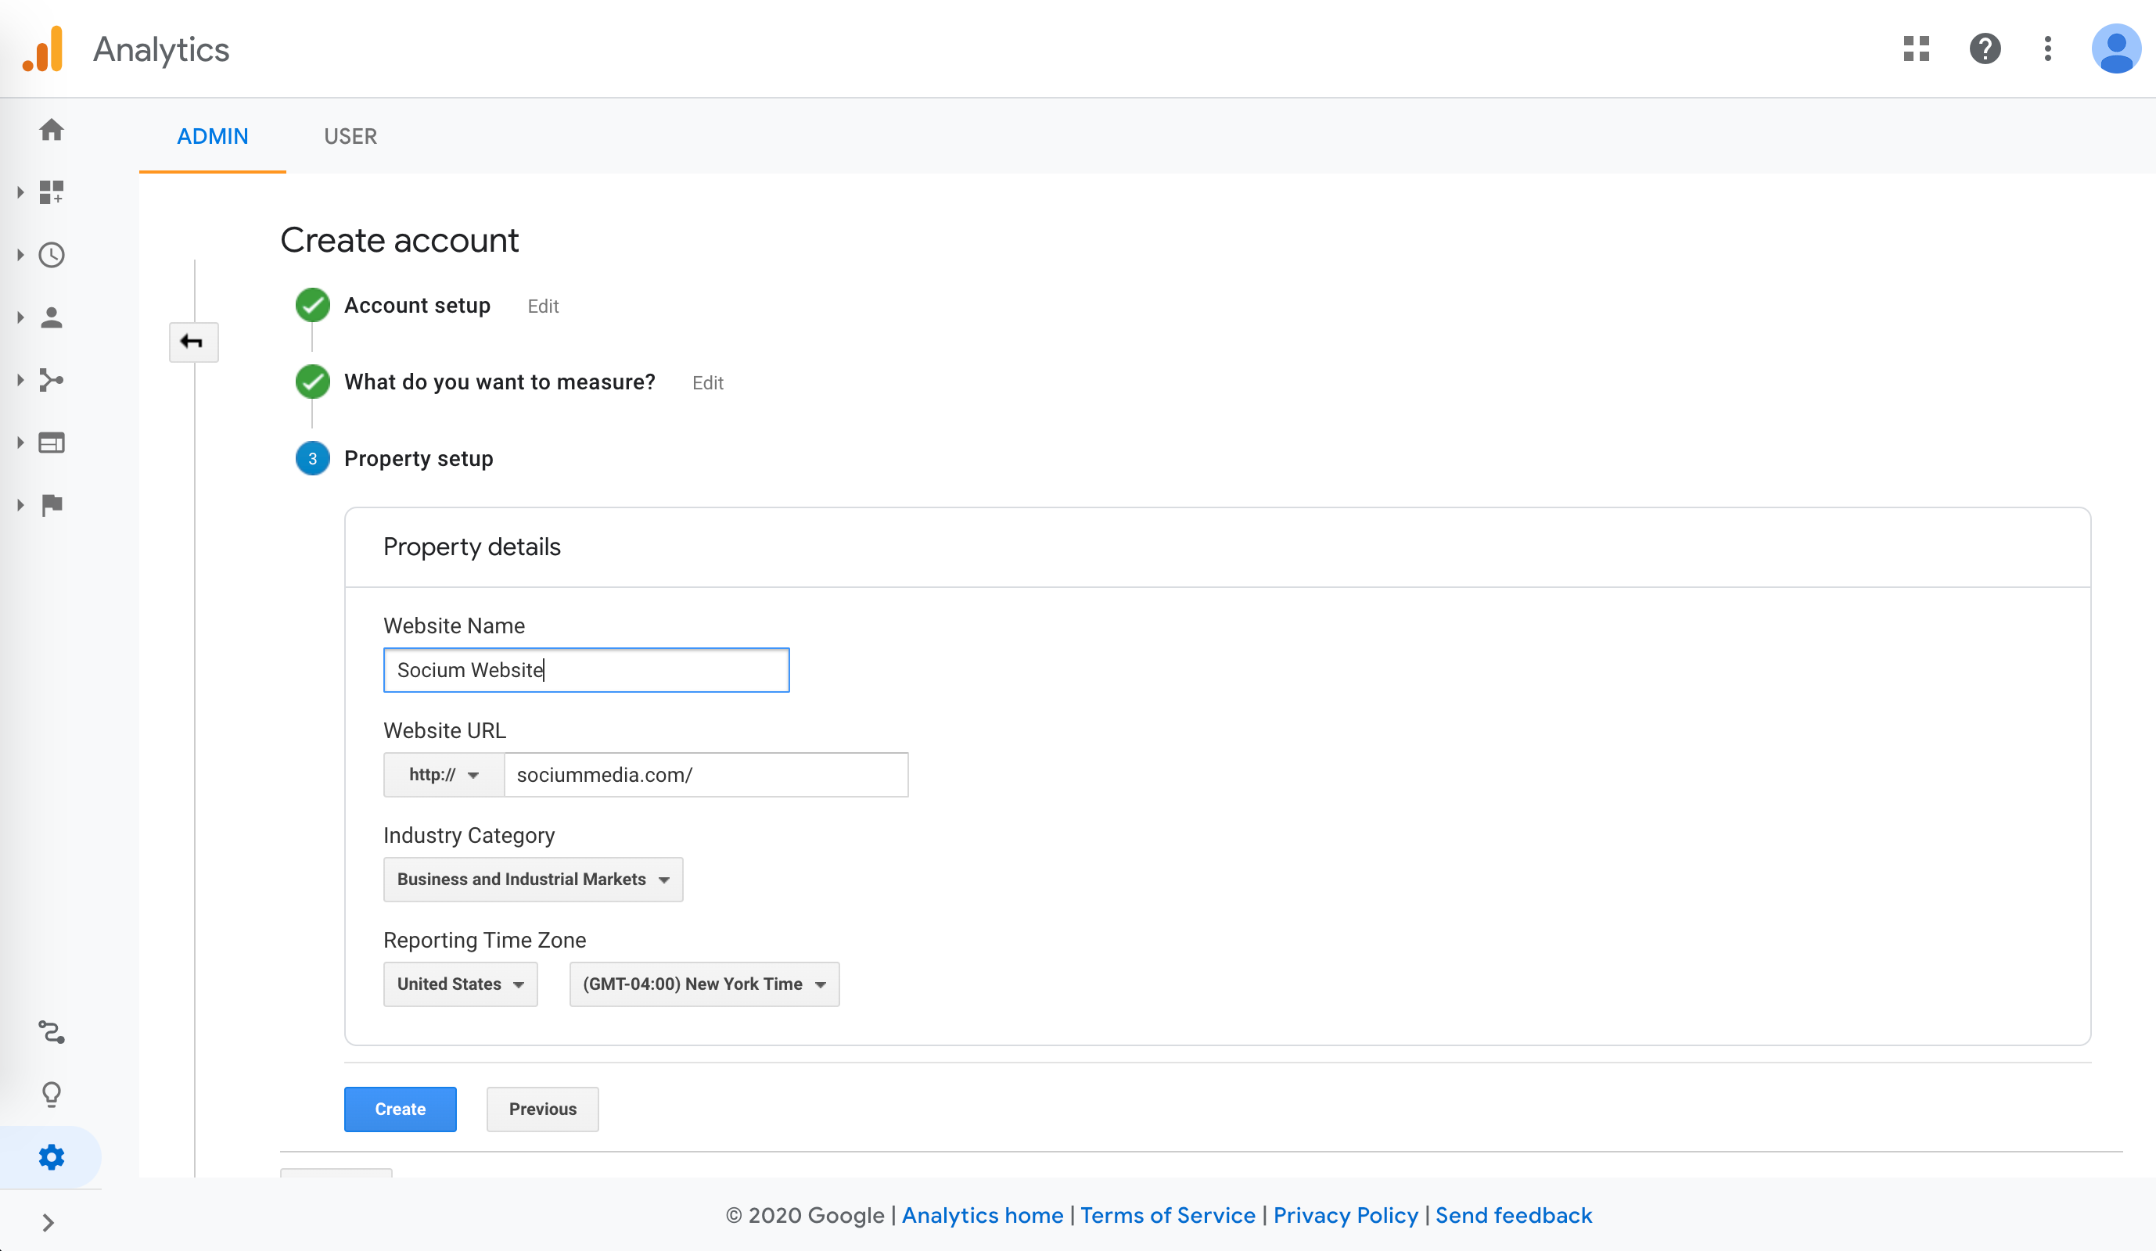
Task: Click the Property setup step 3 circle
Action: pos(312,458)
